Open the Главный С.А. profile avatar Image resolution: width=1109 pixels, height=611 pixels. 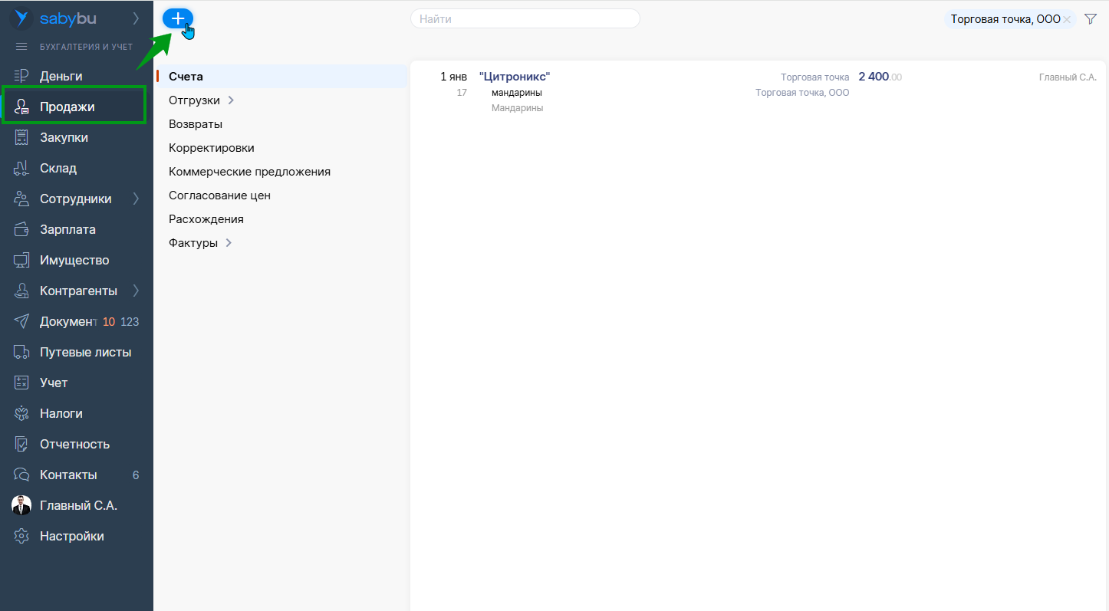[x=21, y=505]
